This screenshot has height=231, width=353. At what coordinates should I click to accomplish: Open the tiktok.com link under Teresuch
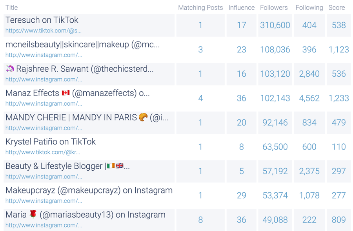coord(44,31)
